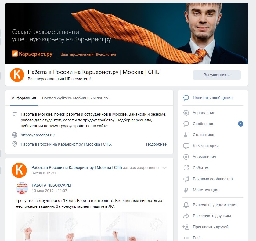Click the Упоминания @ icon
256x241 pixels.
tap(186, 157)
